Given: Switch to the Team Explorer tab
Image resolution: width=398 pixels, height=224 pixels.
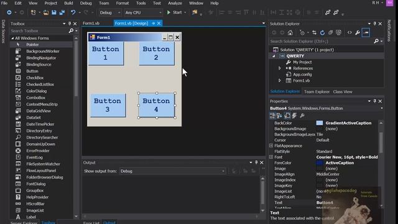Looking at the screenshot, I should [x=317, y=91].
